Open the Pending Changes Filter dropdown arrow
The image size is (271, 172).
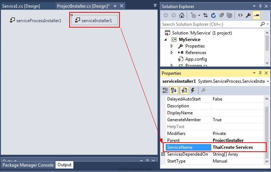coord(199,16)
